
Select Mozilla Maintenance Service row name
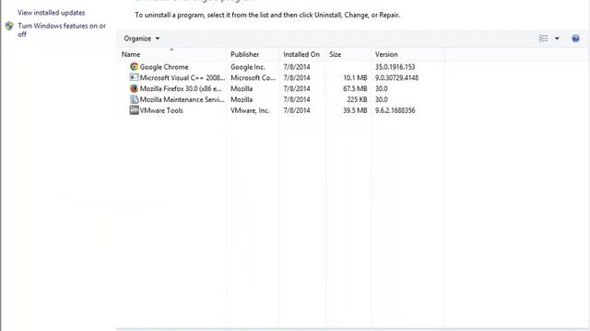click(x=182, y=99)
